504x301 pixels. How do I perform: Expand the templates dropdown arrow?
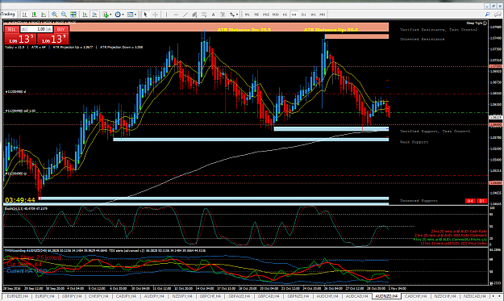point(135,15)
